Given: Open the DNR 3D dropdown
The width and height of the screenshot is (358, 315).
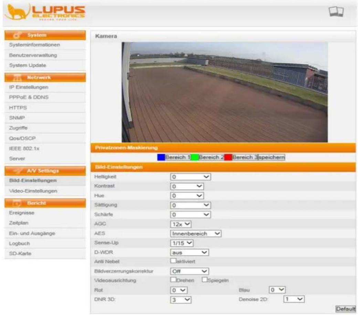Looking at the screenshot, I should tap(181, 300).
